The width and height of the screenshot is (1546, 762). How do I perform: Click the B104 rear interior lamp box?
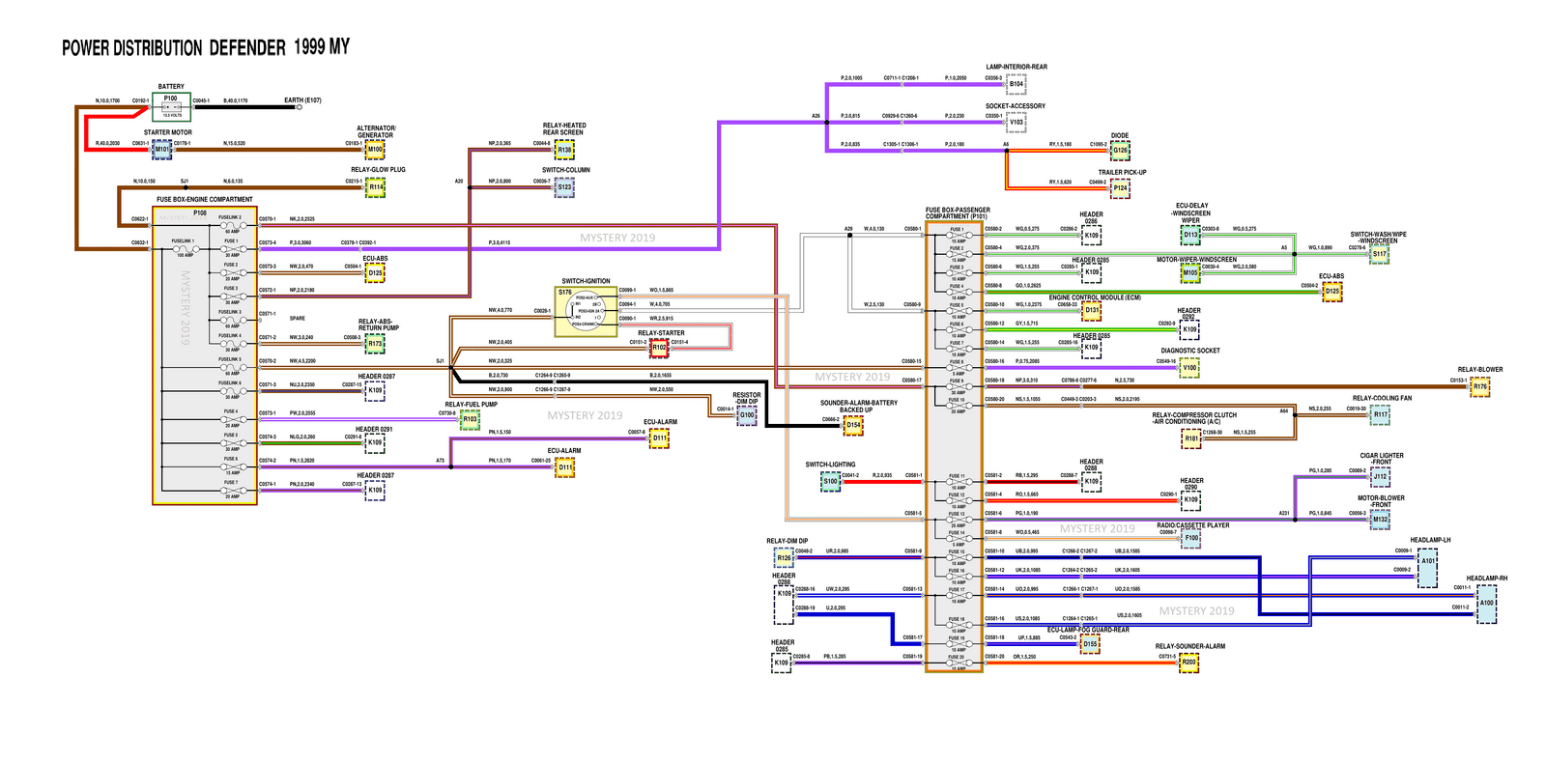click(1016, 84)
